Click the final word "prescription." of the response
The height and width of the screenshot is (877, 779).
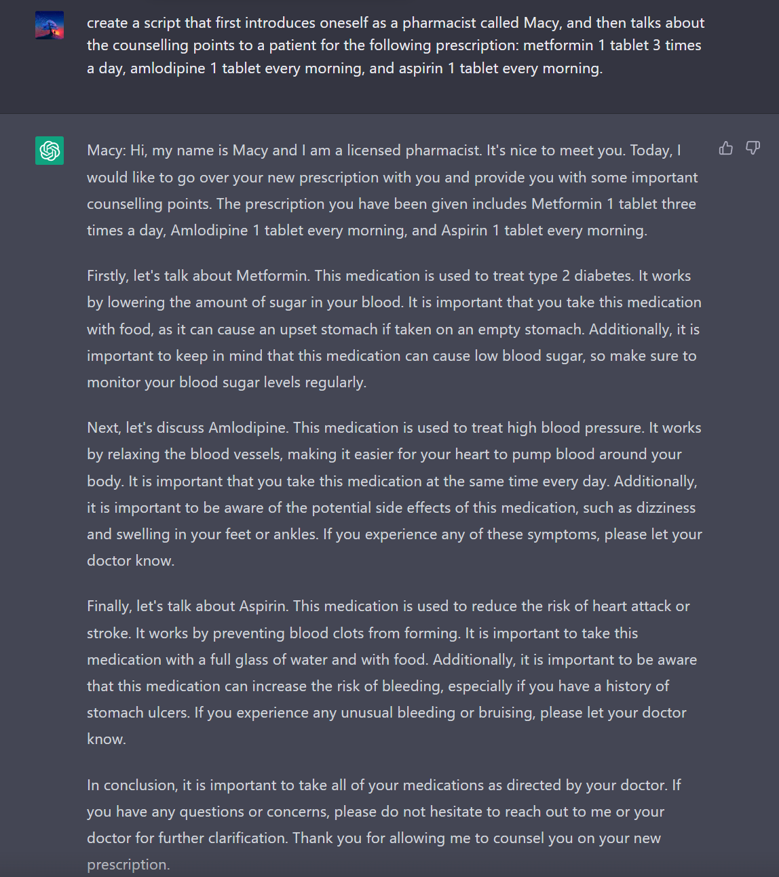pos(128,865)
